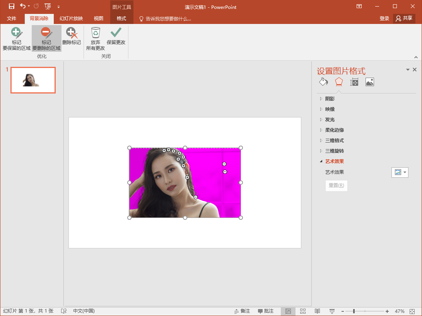Expand the 阴影 shadow section
Image resolution: width=422 pixels, height=316 pixels.
pos(330,99)
